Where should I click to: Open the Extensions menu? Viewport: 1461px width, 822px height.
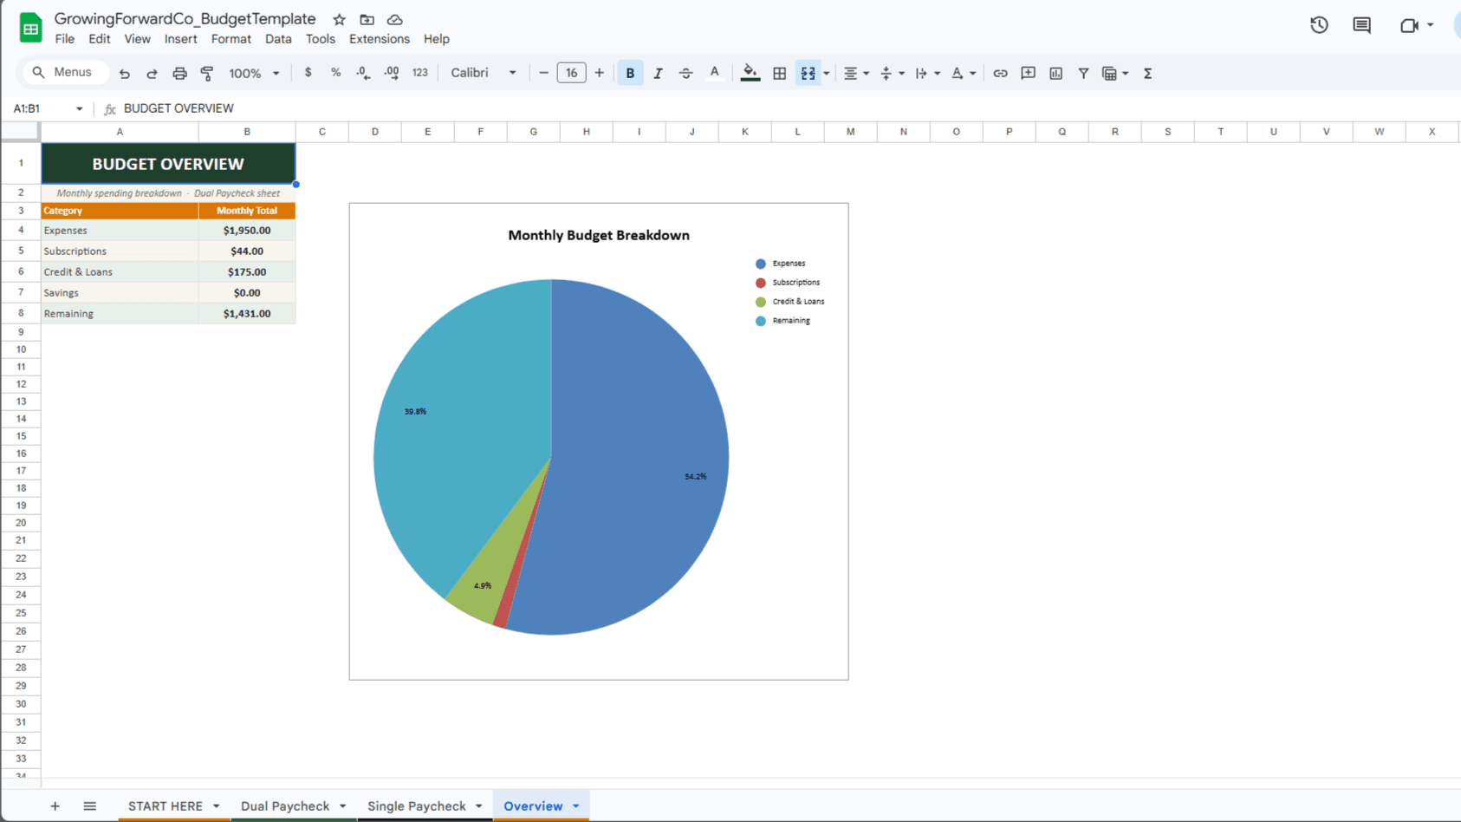[379, 39]
